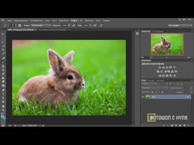Open the Окно menu
Viewport: 194px width, 145px height.
(x=98, y=21)
